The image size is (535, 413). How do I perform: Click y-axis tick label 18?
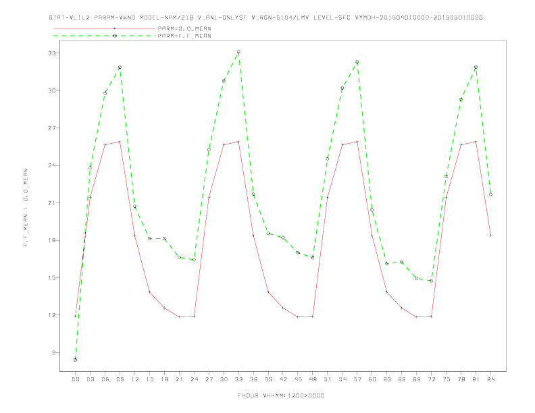click(x=52, y=240)
